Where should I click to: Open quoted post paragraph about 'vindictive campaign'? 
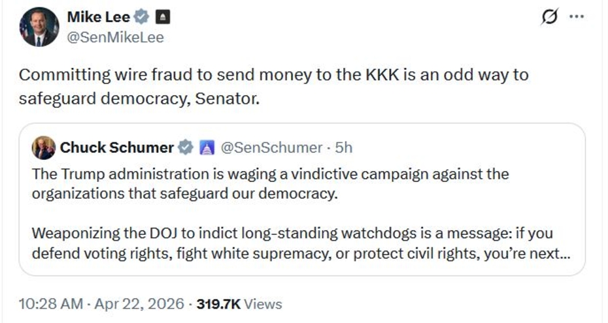[269, 185]
